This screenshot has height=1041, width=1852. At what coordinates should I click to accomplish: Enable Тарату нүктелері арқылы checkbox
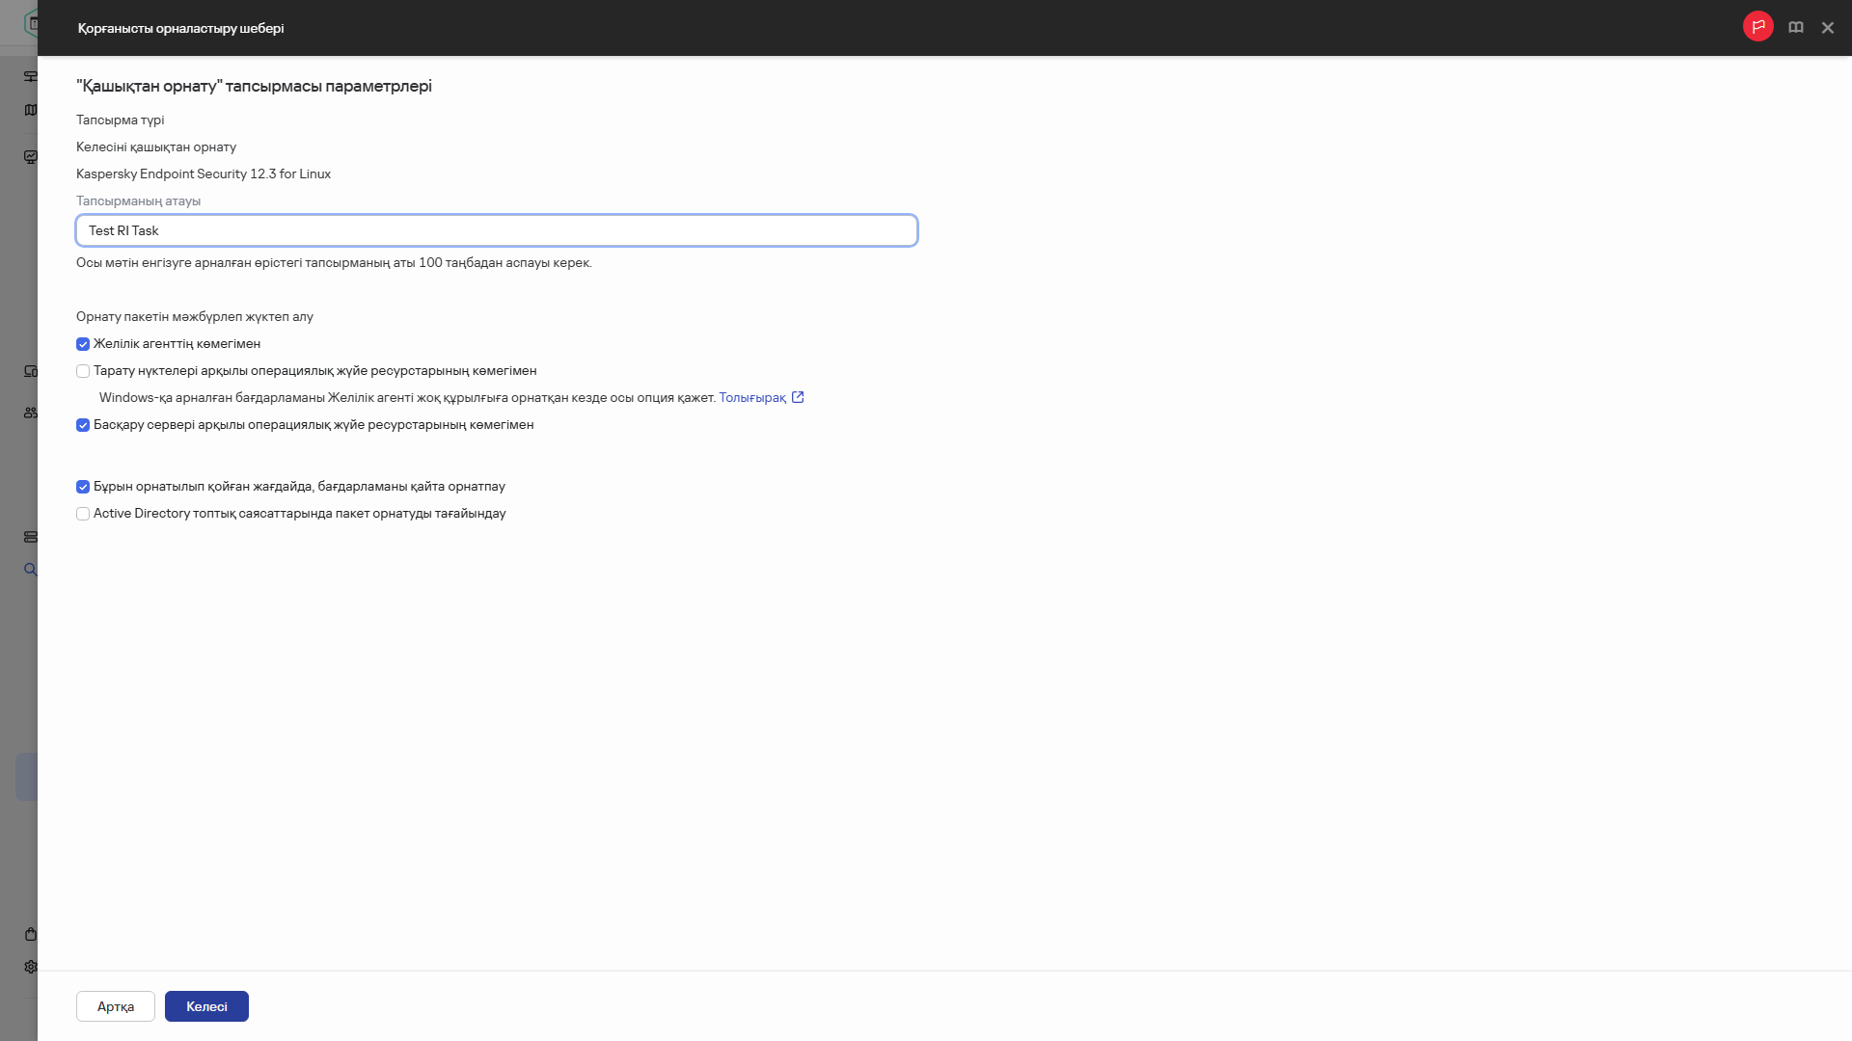(x=83, y=371)
